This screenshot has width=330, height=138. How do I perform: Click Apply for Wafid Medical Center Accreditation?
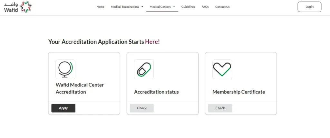click(x=63, y=108)
